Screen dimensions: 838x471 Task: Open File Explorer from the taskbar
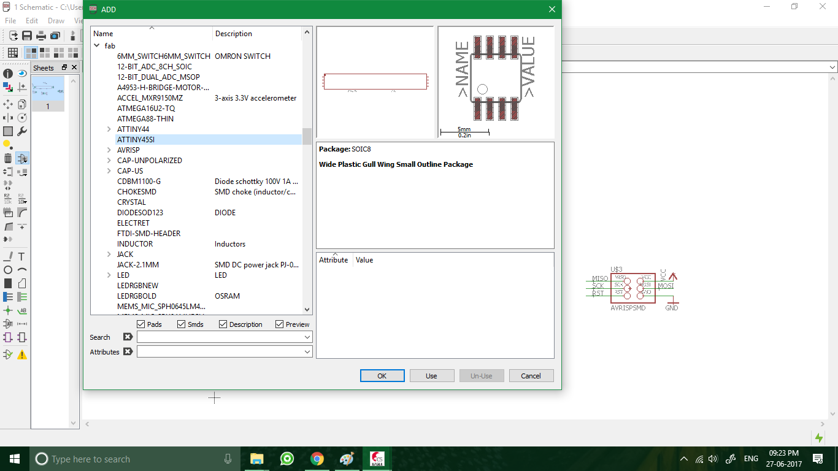(256, 459)
